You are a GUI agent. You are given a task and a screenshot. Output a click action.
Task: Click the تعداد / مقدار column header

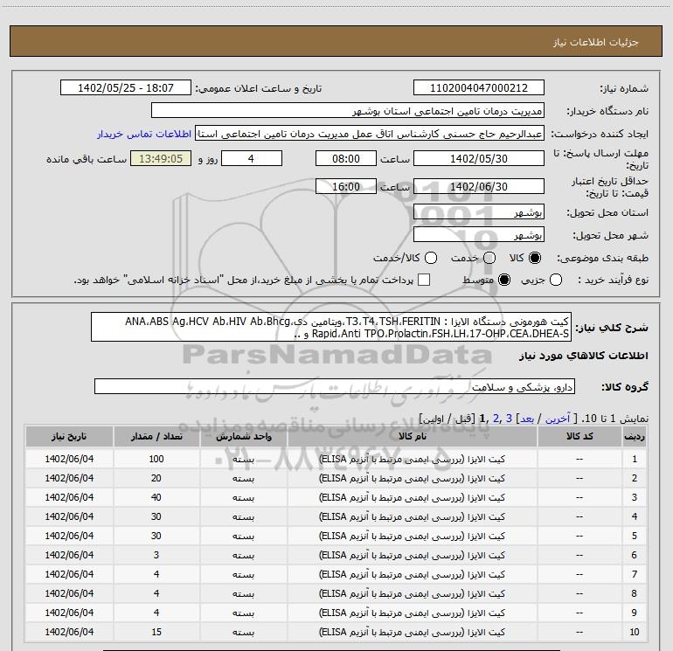point(156,436)
